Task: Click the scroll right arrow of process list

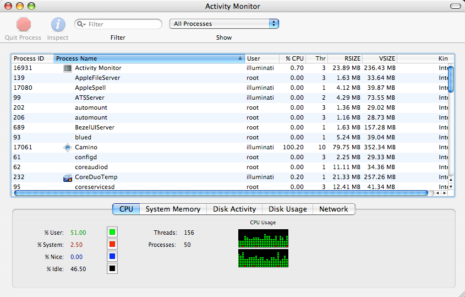Action: point(445,193)
